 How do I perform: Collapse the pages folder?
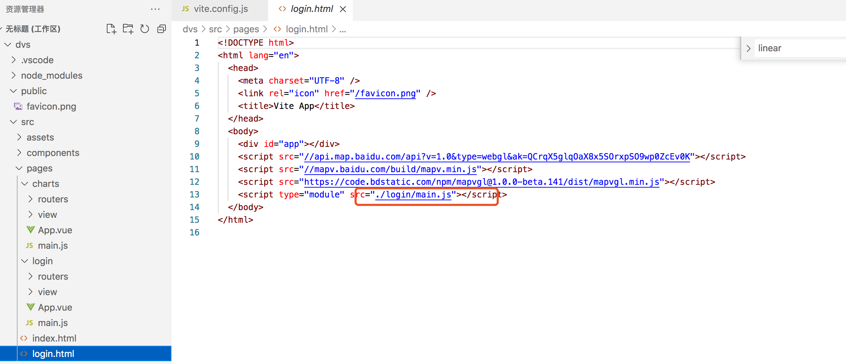click(x=19, y=168)
